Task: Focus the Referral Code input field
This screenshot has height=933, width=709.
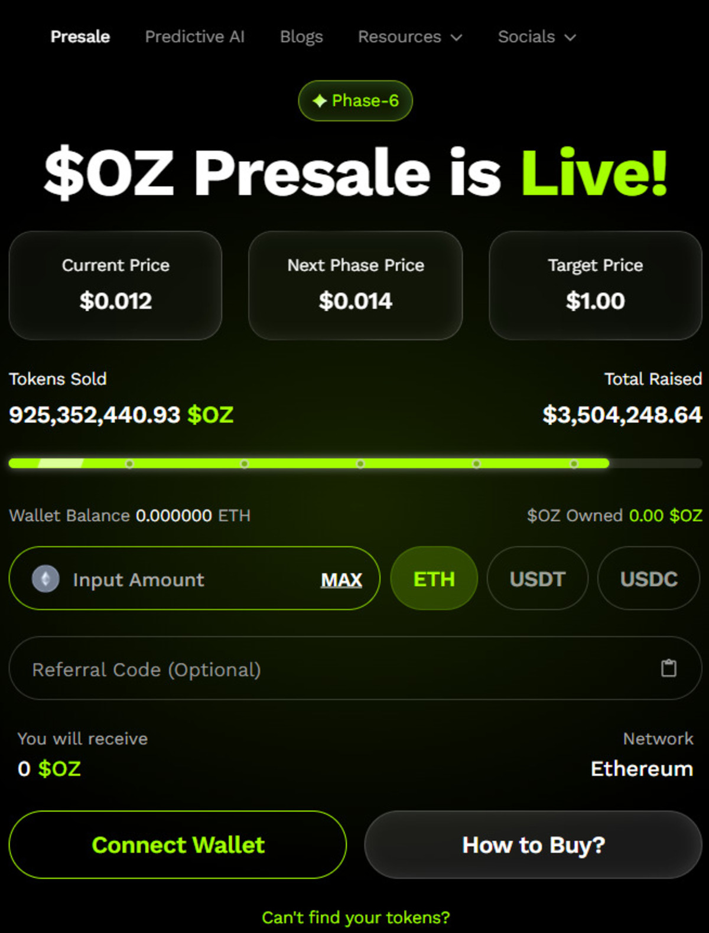Action: tap(331, 670)
